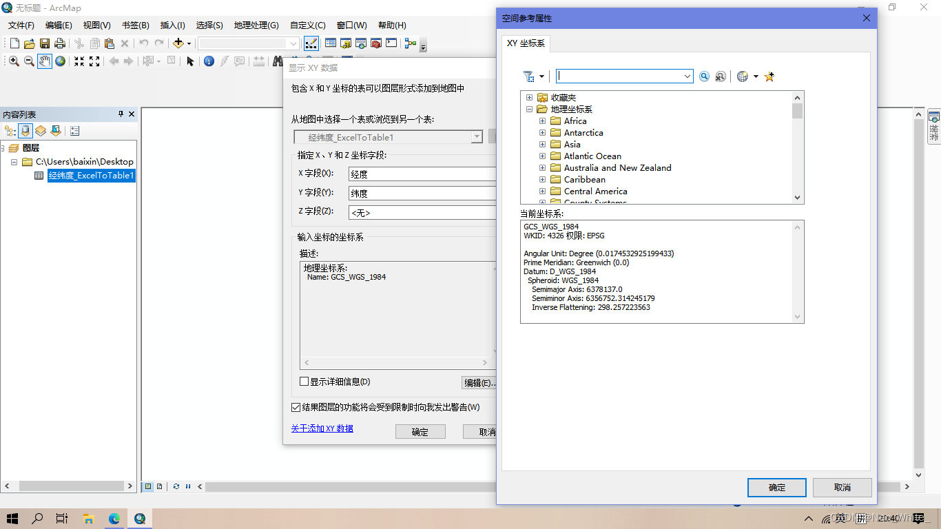Open contents list options icon

[75, 130]
